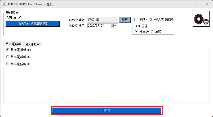213x117 pixels.
Task: Pick 共有電話帳003 radio option
Action: [x=8, y=64]
